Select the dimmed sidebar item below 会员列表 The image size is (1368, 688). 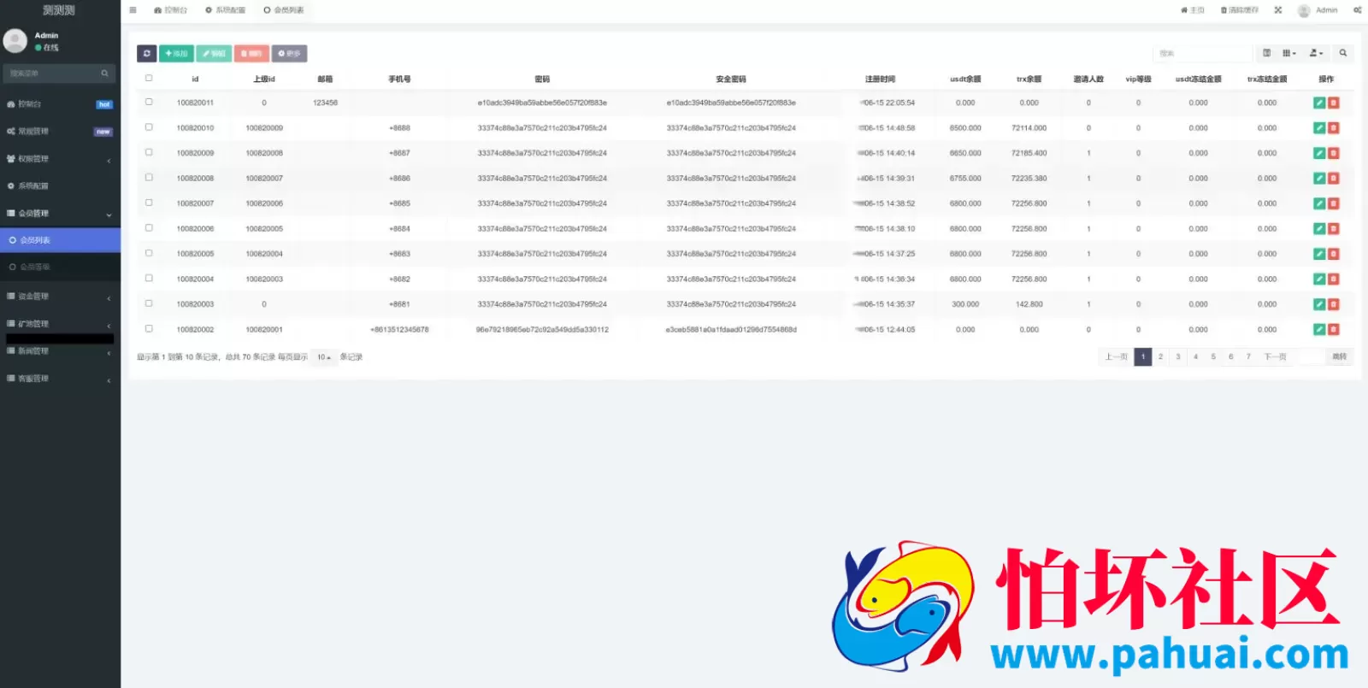pyautogui.click(x=60, y=267)
